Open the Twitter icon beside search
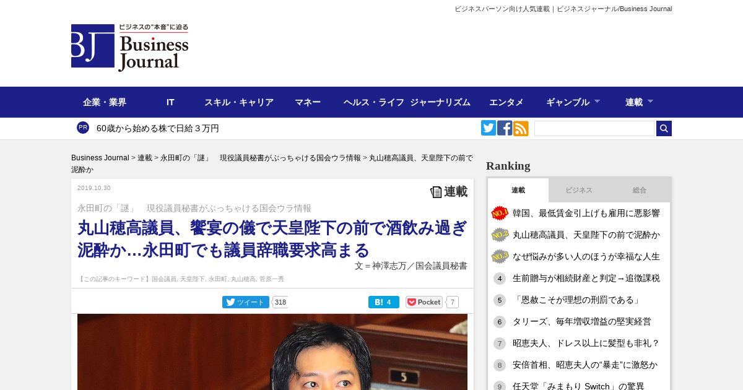Viewport: 743px width, 390px height. (x=489, y=128)
